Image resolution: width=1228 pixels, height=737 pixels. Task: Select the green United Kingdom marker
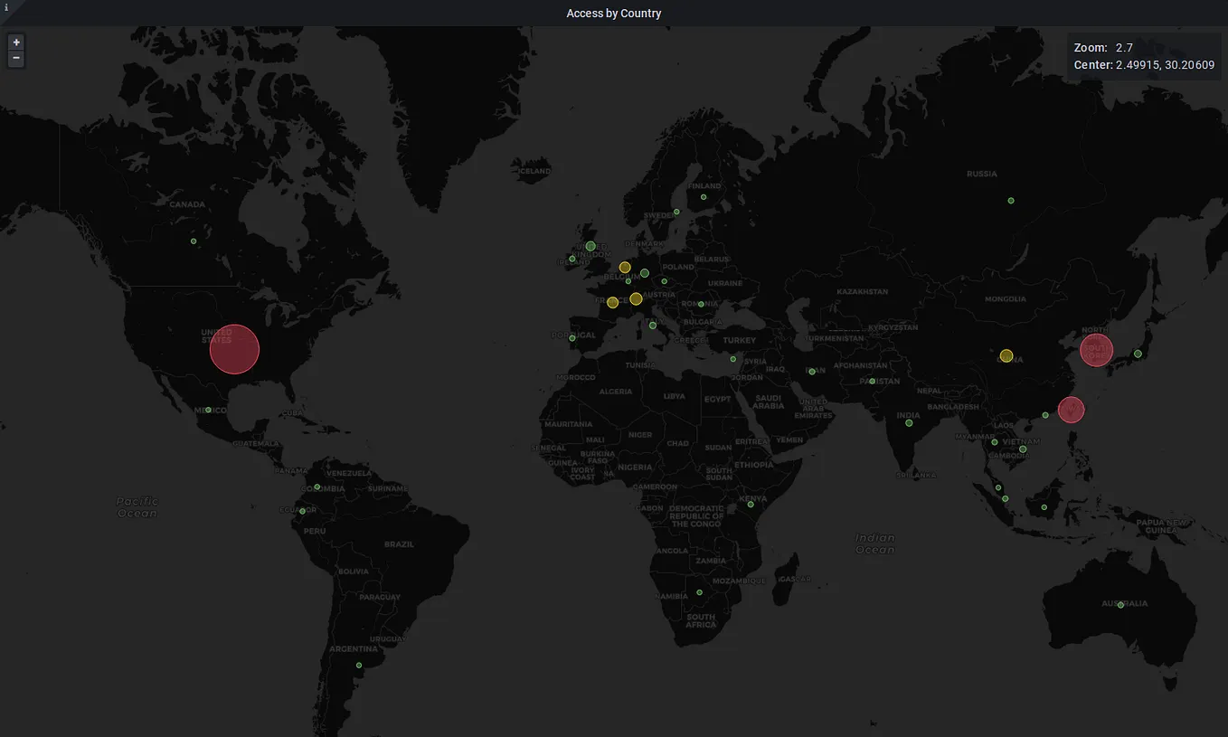(590, 246)
